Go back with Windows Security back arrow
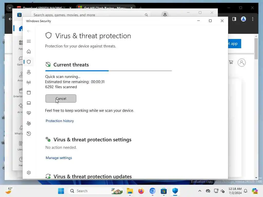Screen dimensions: 263x197 [x=29, y=31]
